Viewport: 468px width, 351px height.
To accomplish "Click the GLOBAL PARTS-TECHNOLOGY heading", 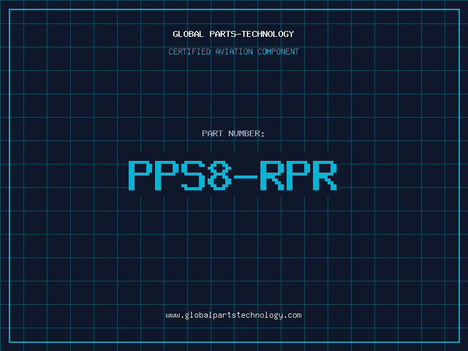I will (x=233, y=34).
